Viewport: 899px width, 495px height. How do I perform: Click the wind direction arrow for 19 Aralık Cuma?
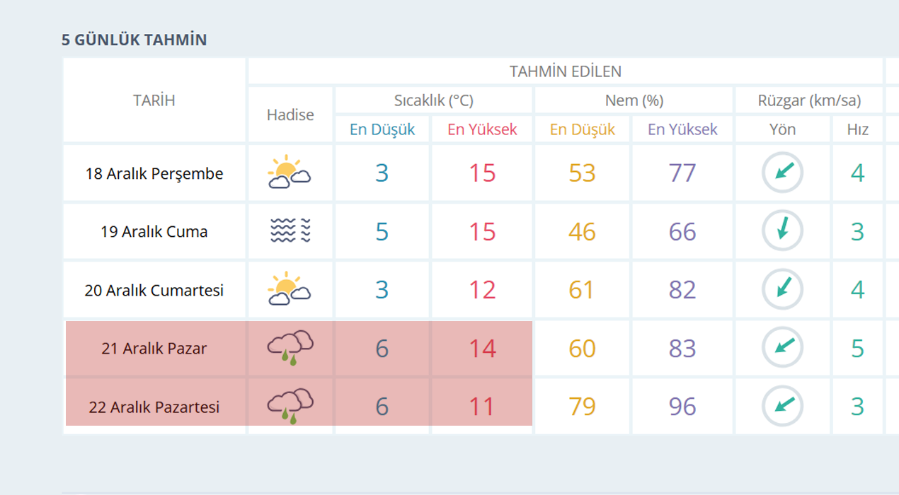[x=782, y=231]
